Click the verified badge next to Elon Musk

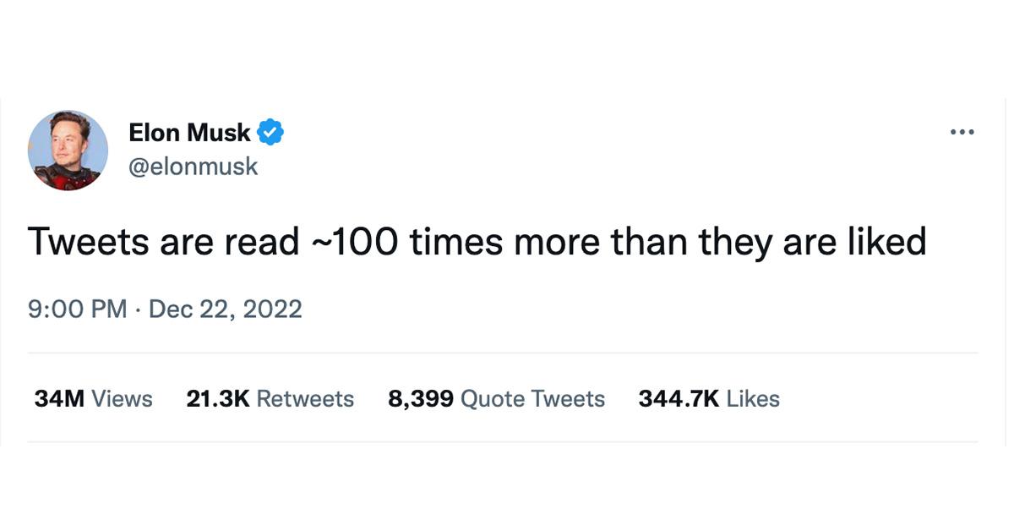270,131
